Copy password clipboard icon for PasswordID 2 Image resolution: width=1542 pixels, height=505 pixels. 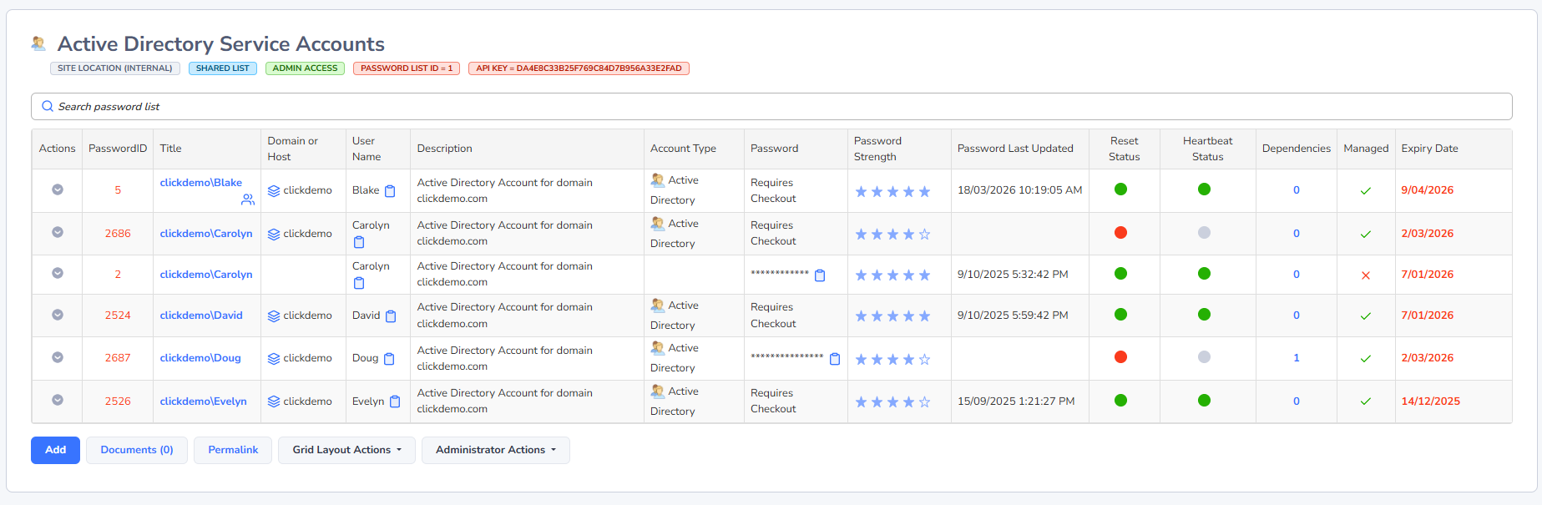coord(820,275)
